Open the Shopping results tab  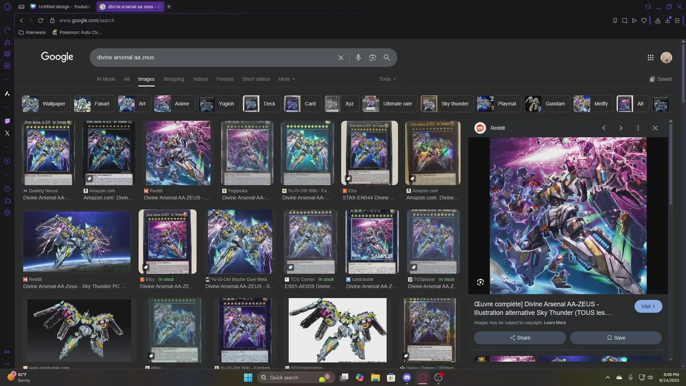tap(174, 79)
